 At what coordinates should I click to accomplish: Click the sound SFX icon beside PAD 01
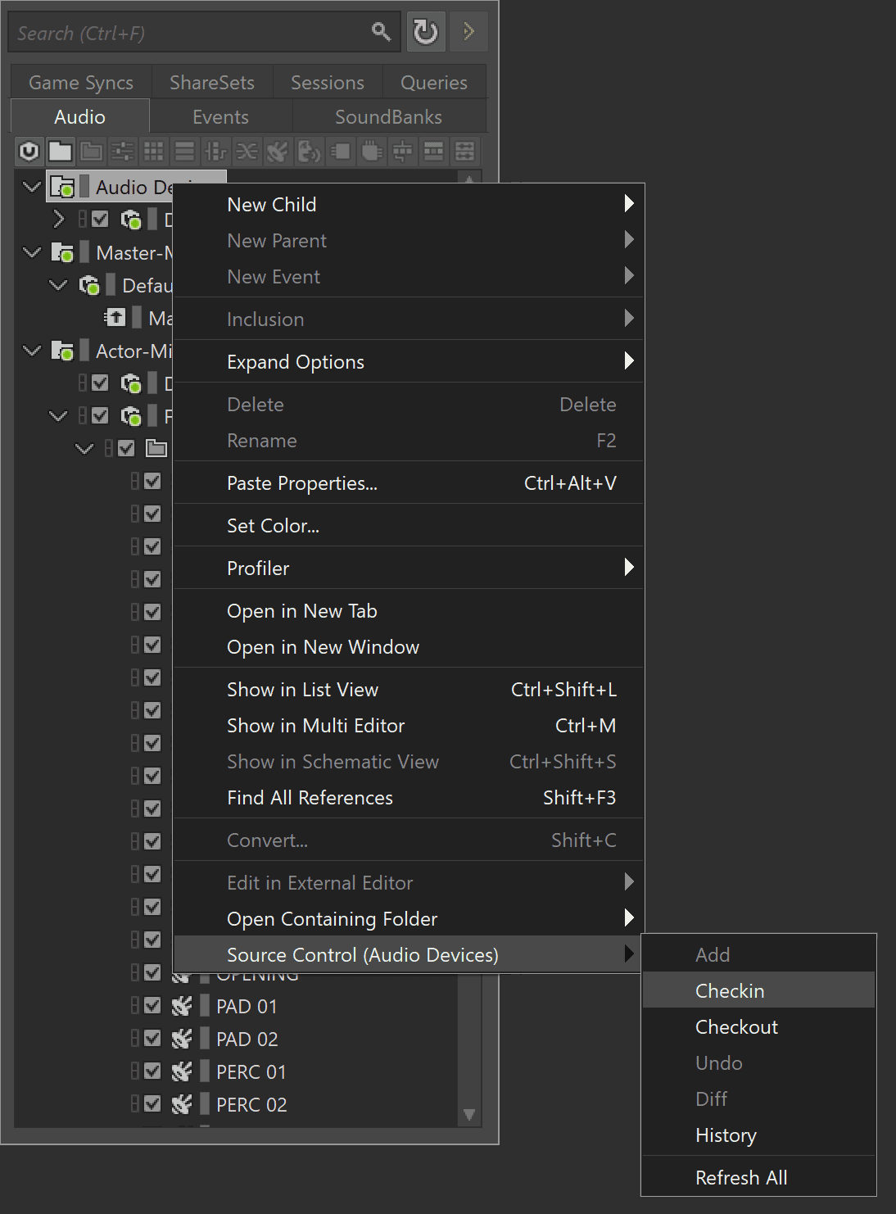(x=182, y=1006)
